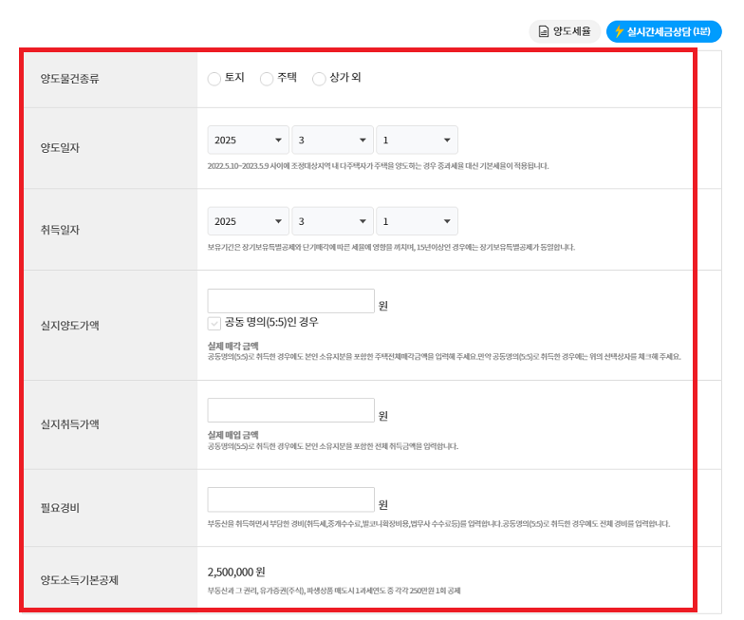
Task: Focus the 필요경비 amount input field
Action: pos(290,499)
